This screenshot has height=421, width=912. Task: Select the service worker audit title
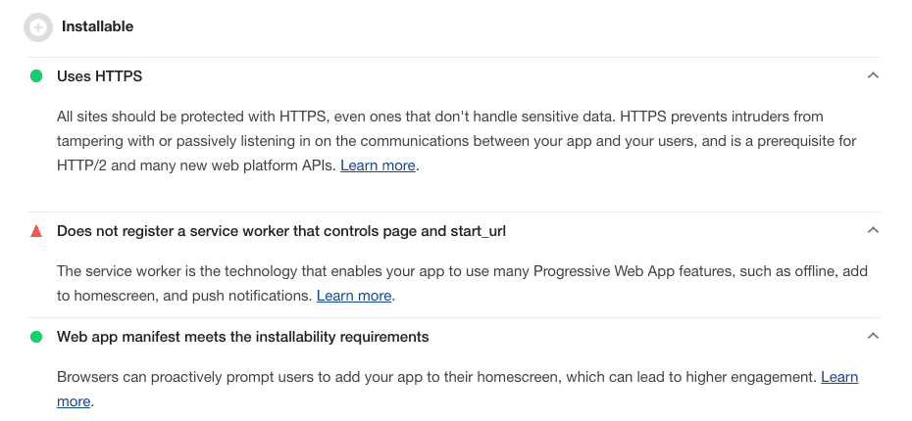coord(281,231)
